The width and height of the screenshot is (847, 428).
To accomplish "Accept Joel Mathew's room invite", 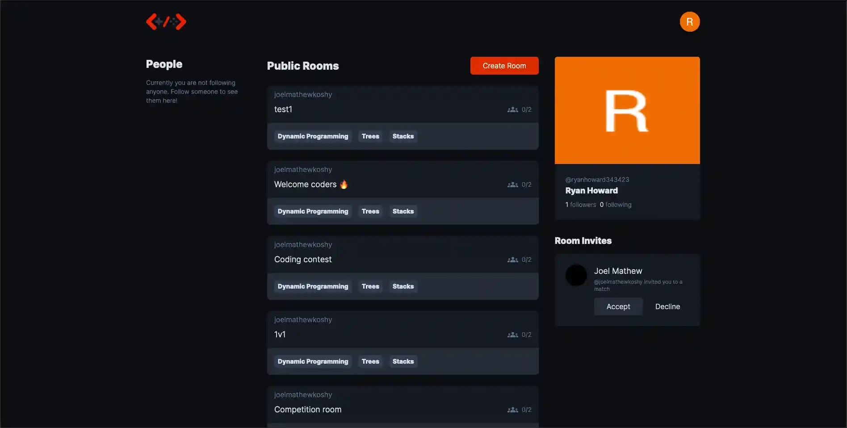I will (618, 306).
